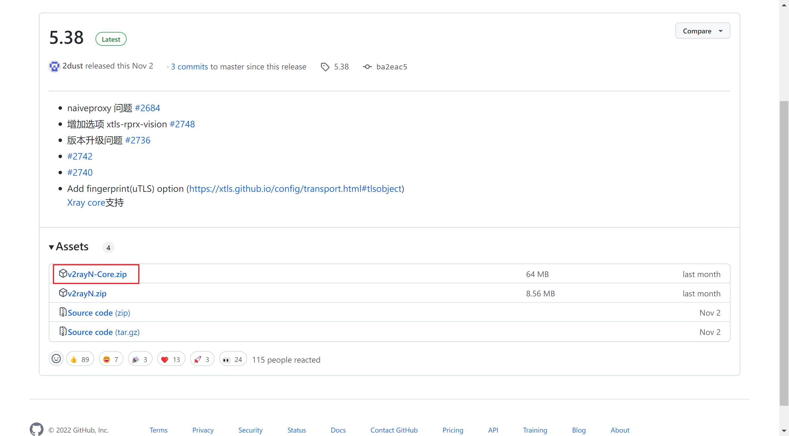The height and width of the screenshot is (436, 789).
Task: Open the Compare dropdown
Action: pyautogui.click(x=702, y=31)
